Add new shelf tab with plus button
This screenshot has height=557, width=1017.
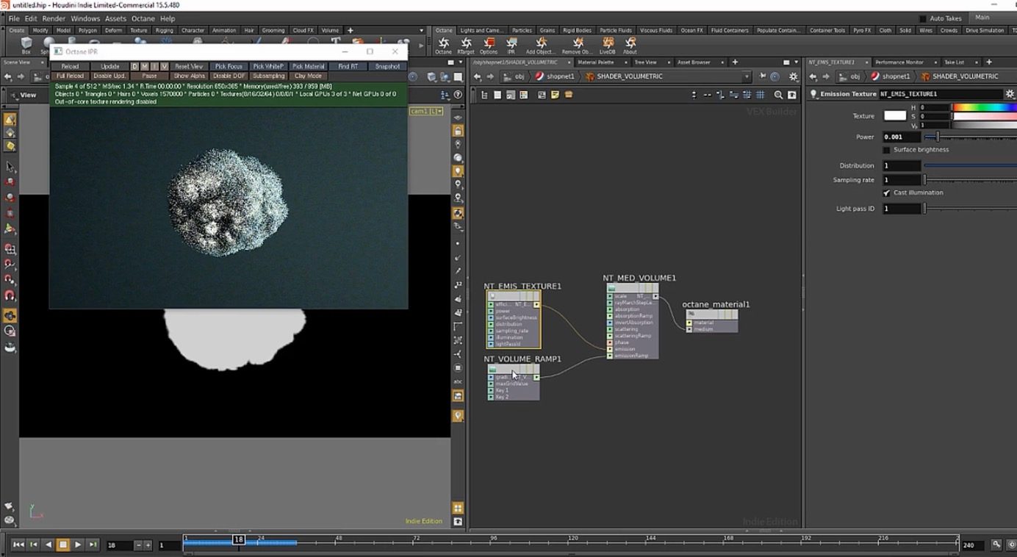pyautogui.click(x=351, y=30)
